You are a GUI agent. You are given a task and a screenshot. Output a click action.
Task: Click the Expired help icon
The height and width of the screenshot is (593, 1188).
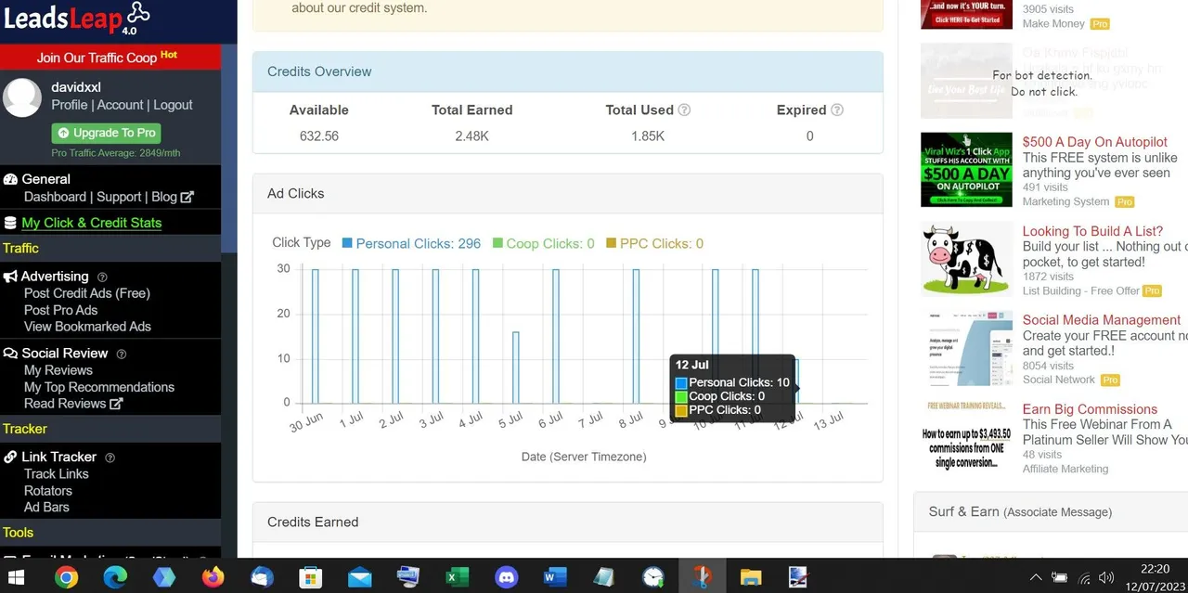pos(837,110)
